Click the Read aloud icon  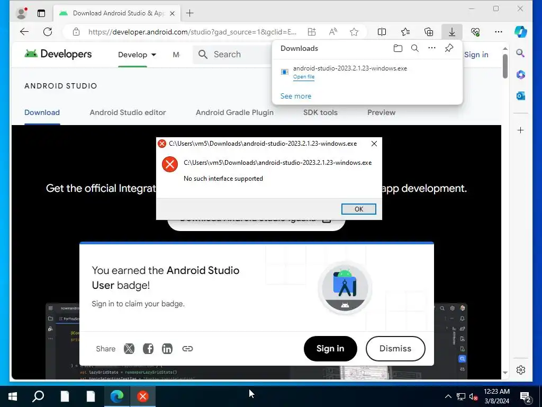[333, 32]
